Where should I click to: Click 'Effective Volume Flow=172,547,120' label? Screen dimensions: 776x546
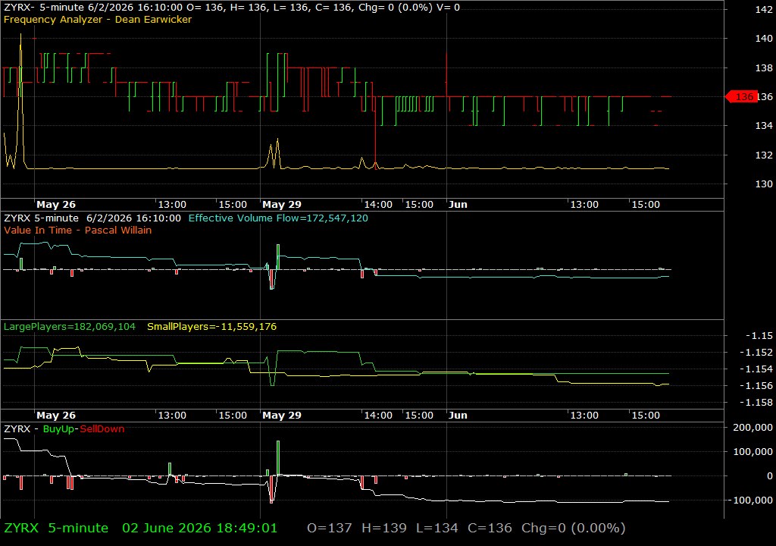tap(278, 218)
